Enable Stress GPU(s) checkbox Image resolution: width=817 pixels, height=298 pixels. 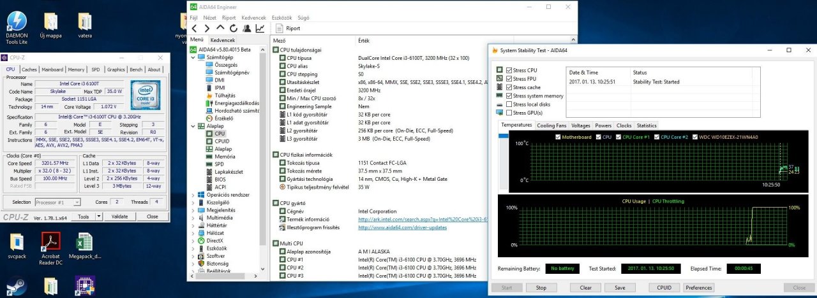pos(509,113)
